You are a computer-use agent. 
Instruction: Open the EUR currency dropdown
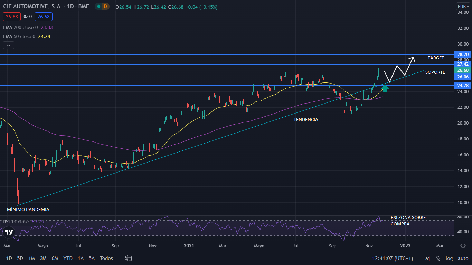click(462, 6)
